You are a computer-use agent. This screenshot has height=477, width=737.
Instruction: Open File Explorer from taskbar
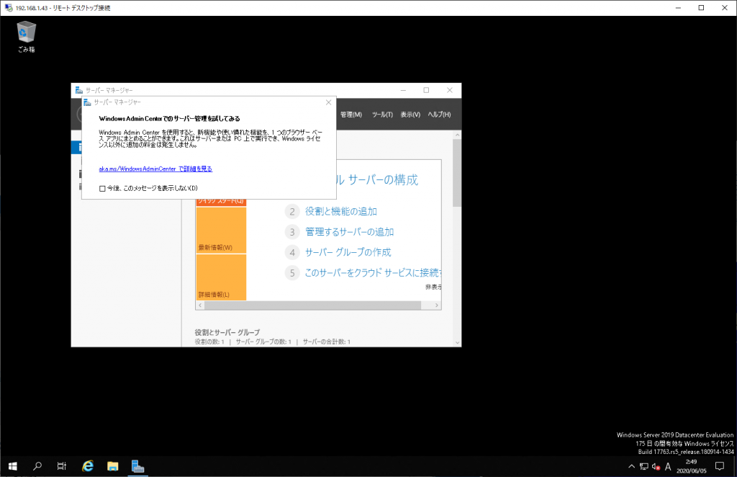112,466
